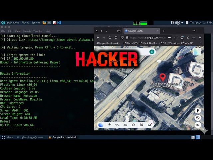213x160 pixels.
Task: Open the map layers button
Action: 133,125
